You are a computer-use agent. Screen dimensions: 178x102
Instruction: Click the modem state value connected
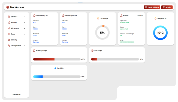124,29
